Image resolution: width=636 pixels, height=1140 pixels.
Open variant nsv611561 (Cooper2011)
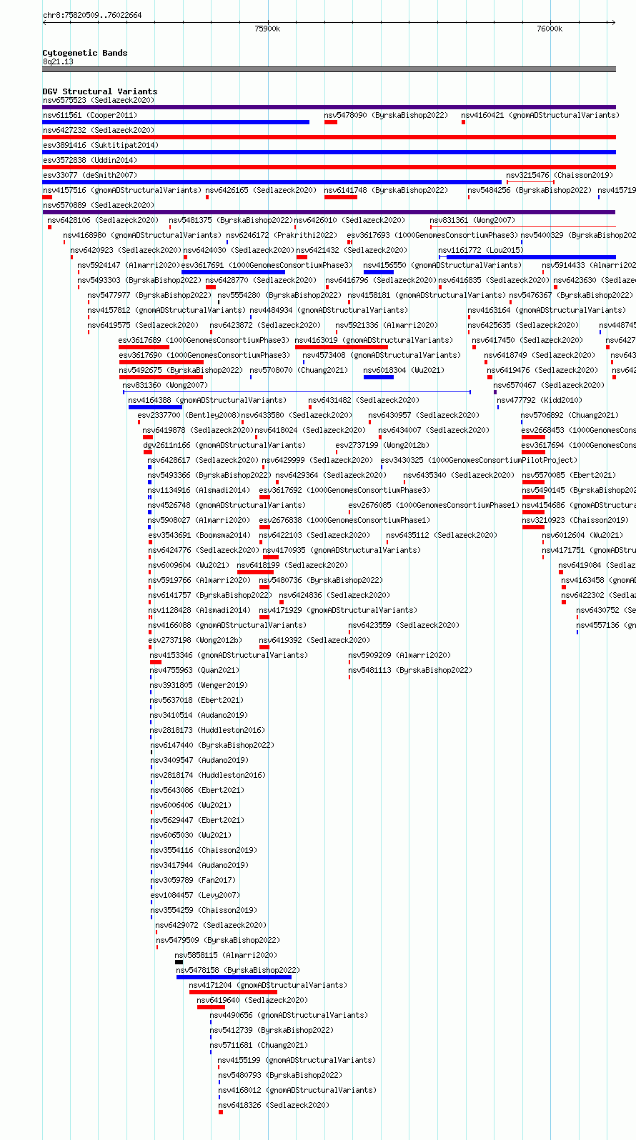pos(90,115)
